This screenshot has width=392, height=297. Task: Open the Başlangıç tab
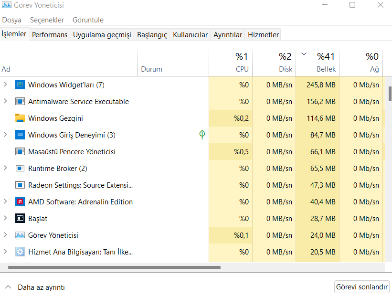(152, 35)
